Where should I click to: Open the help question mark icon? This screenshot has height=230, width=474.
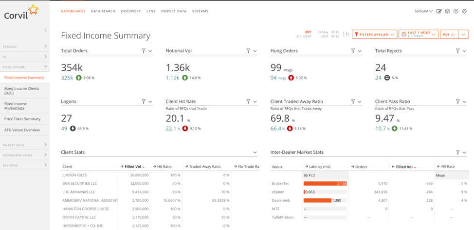[456, 11]
